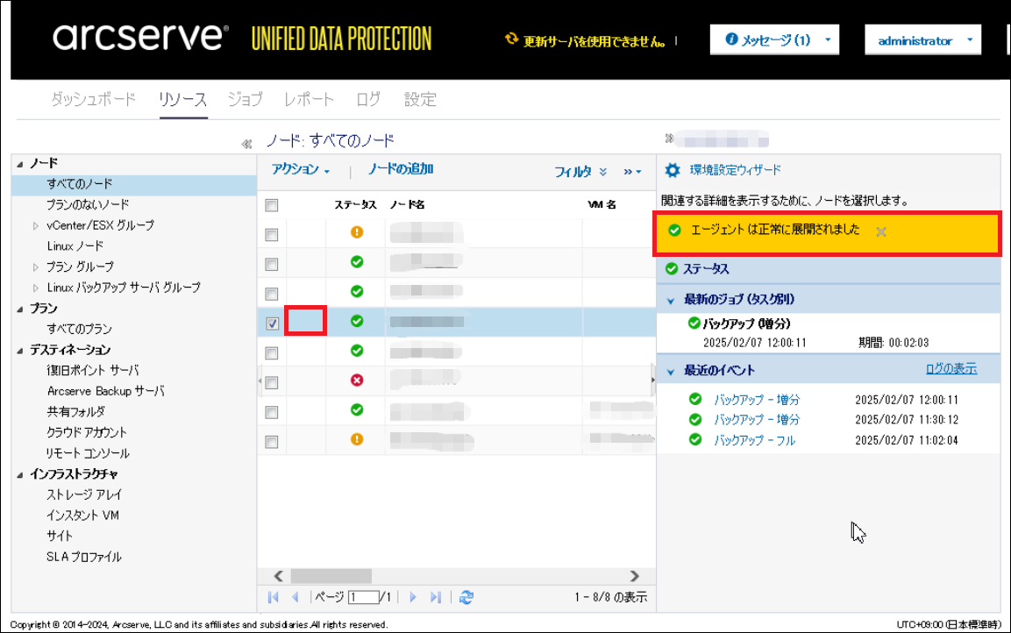The width and height of the screenshot is (1011, 633).
Task: Switch to the リソース tab
Action: point(183,99)
